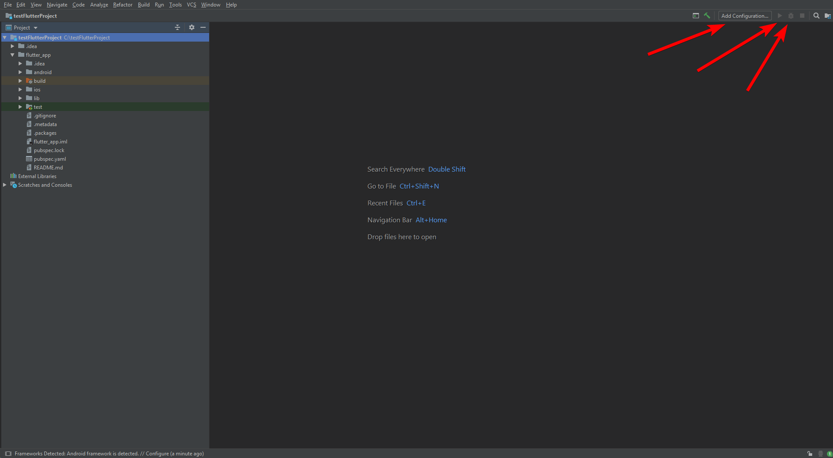
Task: Click the Stop process icon
Action: click(x=802, y=16)
